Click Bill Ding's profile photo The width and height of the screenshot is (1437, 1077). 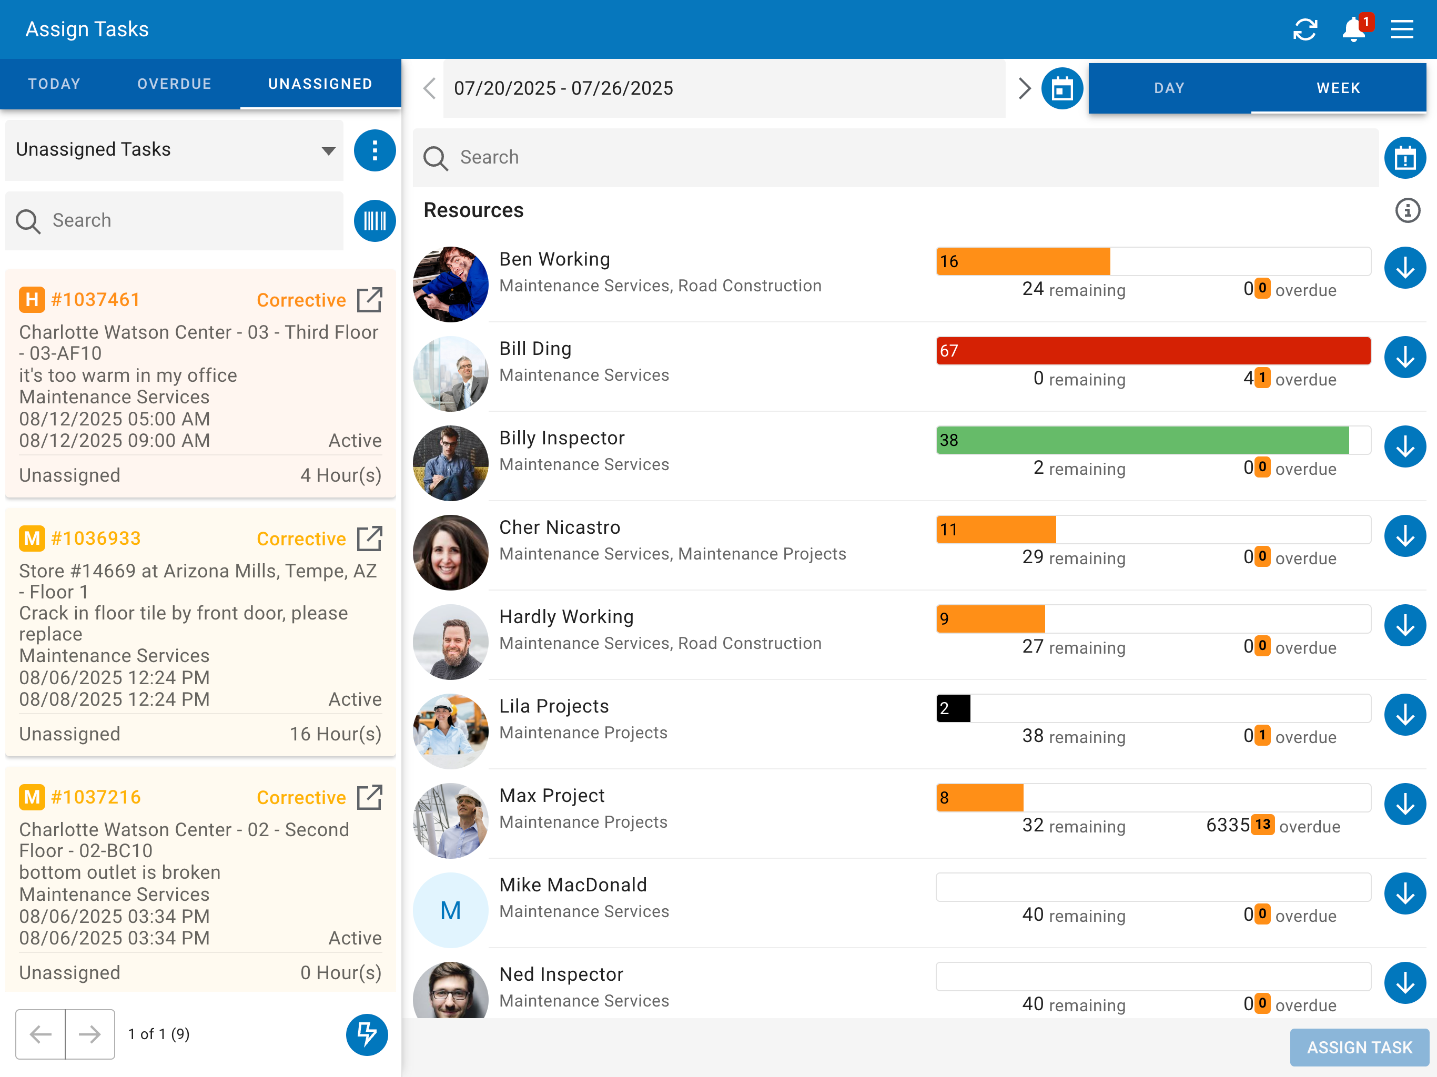tap(450, 373)
